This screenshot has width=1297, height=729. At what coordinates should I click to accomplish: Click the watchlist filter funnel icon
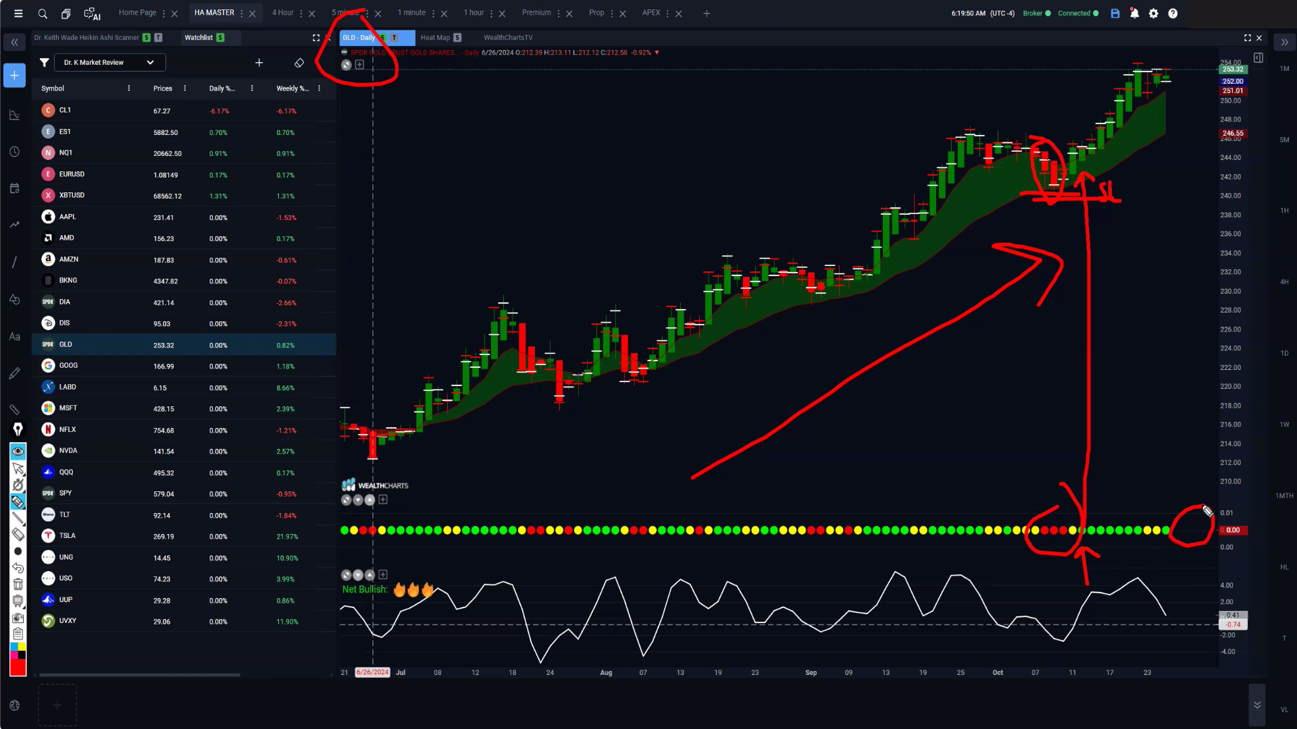[x=44, y=62]
